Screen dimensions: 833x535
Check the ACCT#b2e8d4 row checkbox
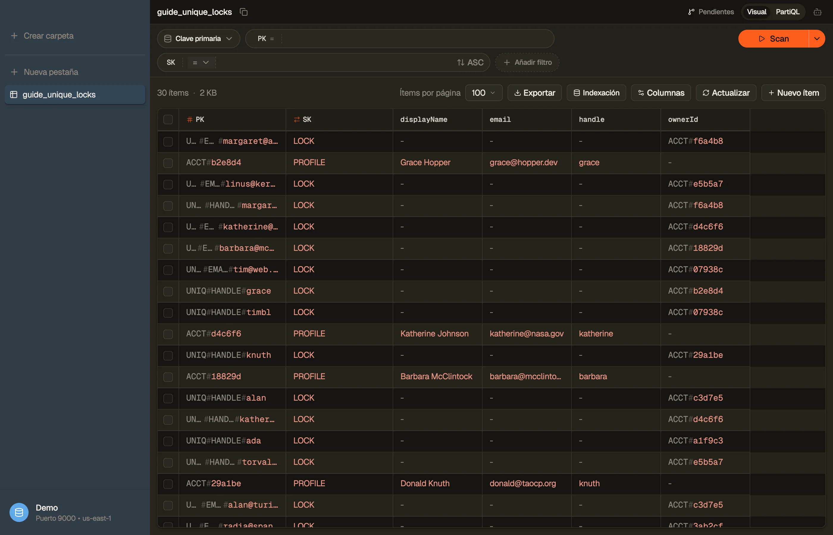[x=168, y=163]
